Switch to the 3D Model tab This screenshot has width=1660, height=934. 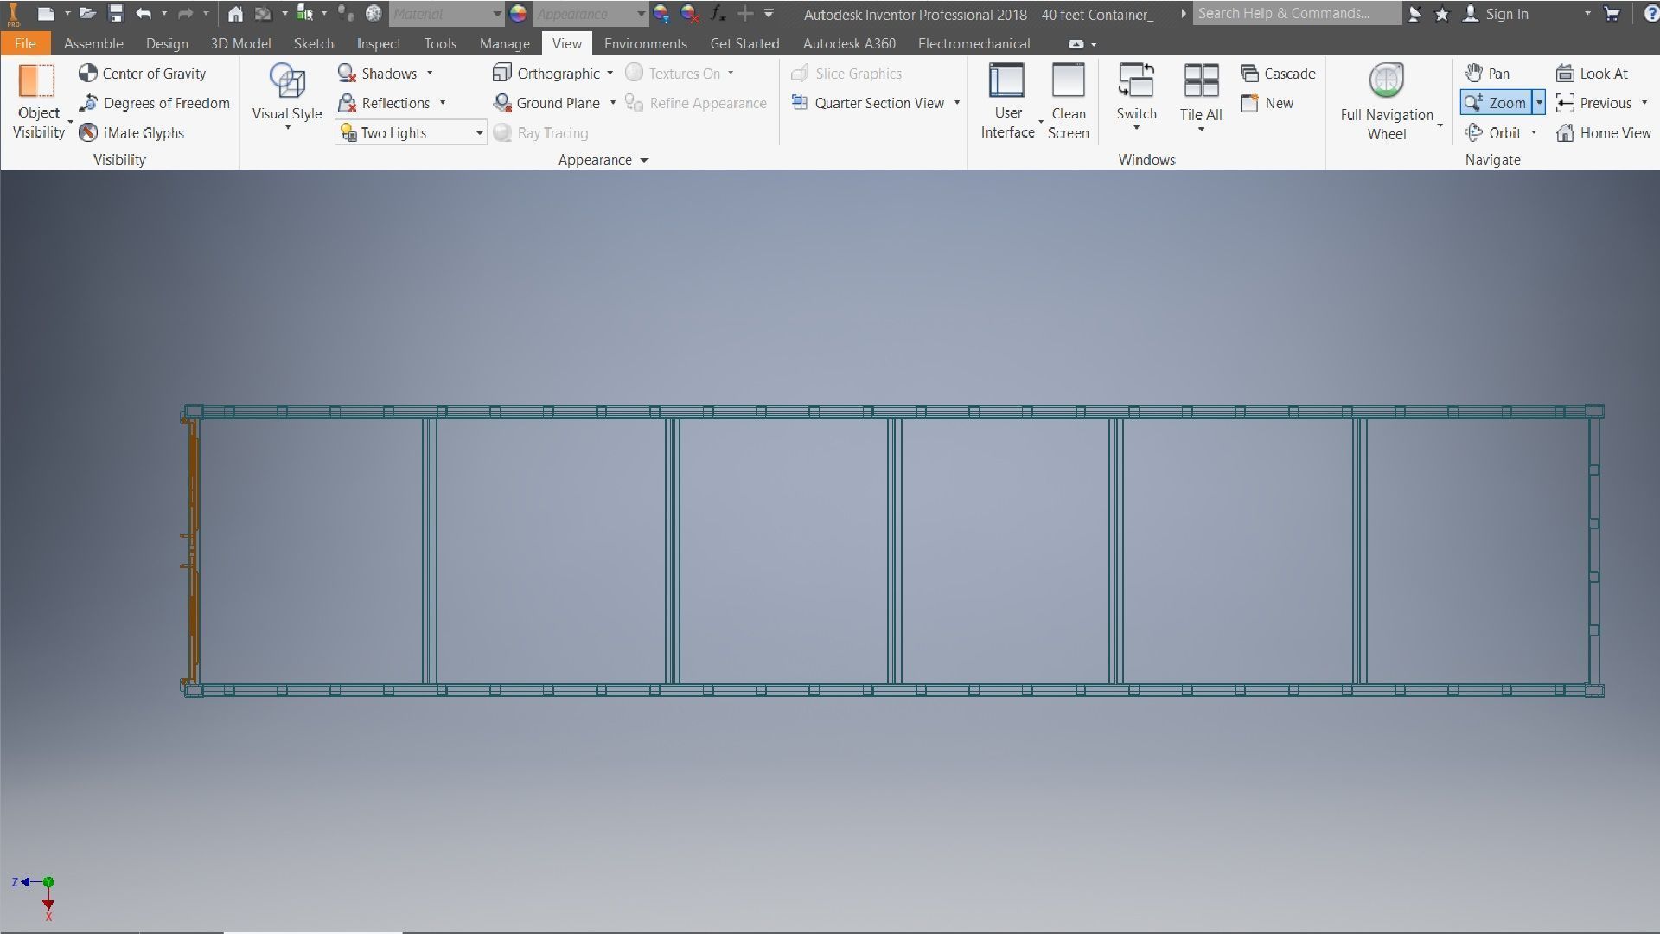[x=241, y=43]
